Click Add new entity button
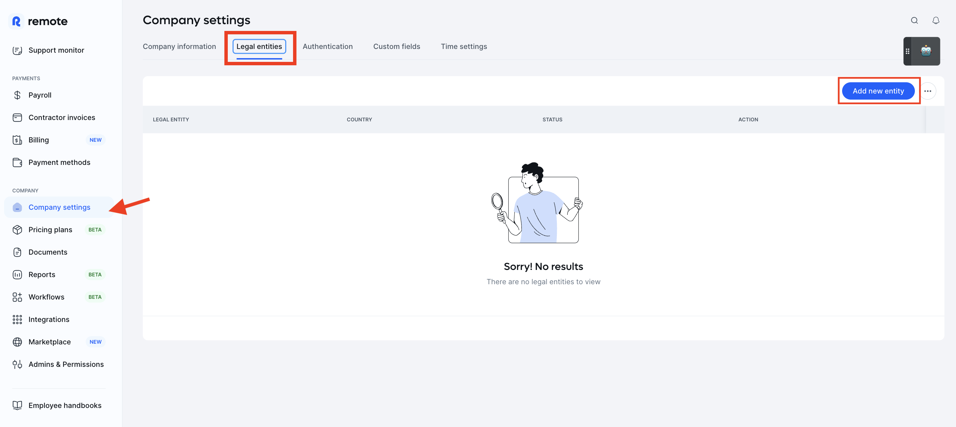This screenshot has height=427, width=956. [x=878, y=91]
